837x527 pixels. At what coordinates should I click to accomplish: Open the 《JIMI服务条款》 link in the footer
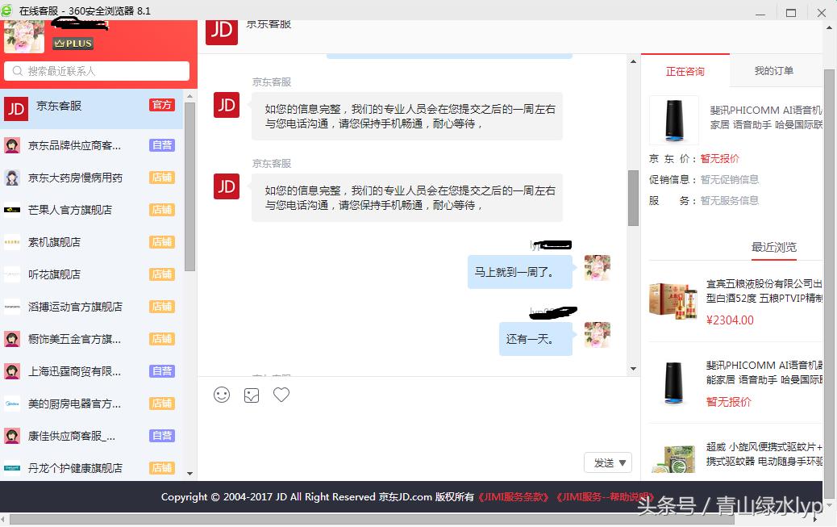tap(514, 497)
